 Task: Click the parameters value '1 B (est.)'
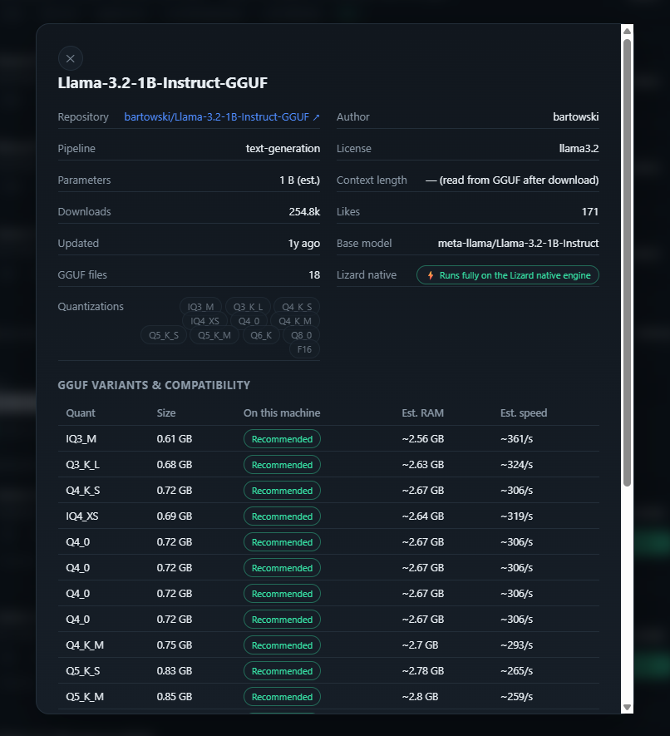tap(300, 180)
